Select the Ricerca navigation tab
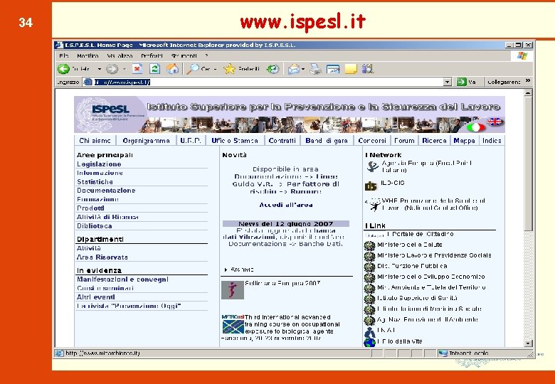 coord(434,141)
